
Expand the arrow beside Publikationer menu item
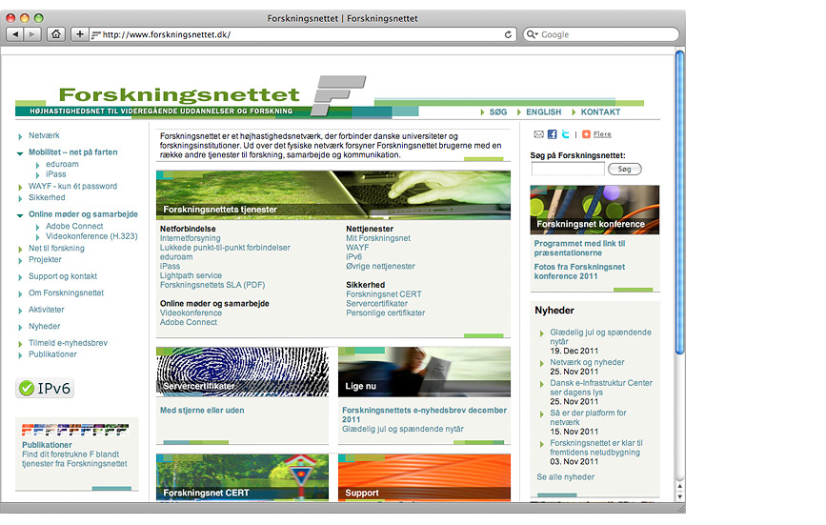pos(20,355)
